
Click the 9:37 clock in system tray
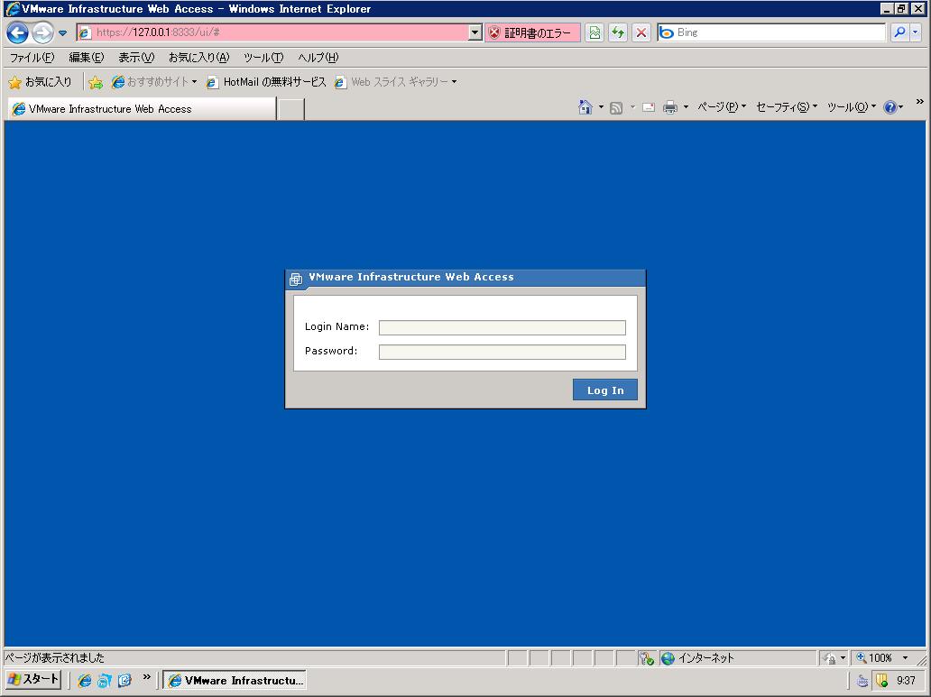[906, 681]
